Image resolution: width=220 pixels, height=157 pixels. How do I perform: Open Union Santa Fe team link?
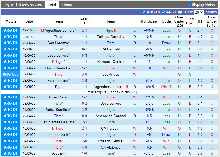58,68
